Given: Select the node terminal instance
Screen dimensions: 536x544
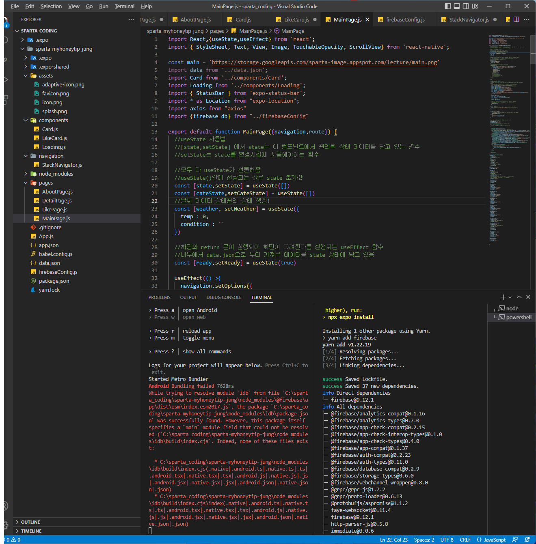Looking at the screenshot, I should click(512, 309).
